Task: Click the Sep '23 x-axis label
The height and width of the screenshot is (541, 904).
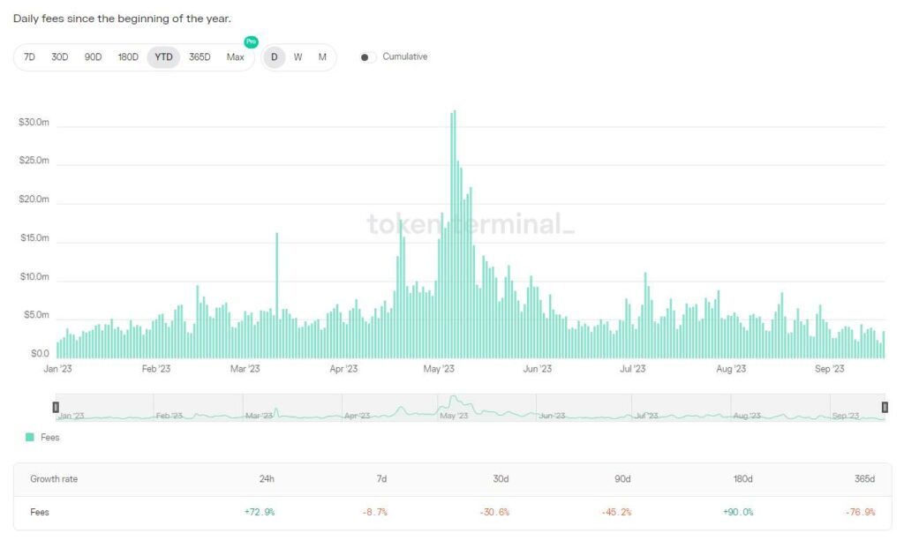Action: [830, 369]
